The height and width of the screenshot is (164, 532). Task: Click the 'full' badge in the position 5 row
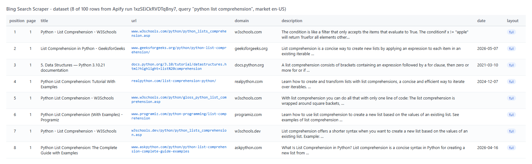click(511, 98)
